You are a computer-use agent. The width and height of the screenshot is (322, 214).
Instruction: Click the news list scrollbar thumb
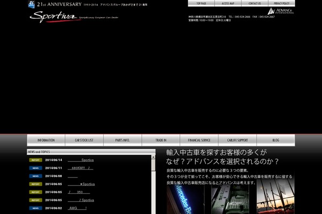point(153,165)
